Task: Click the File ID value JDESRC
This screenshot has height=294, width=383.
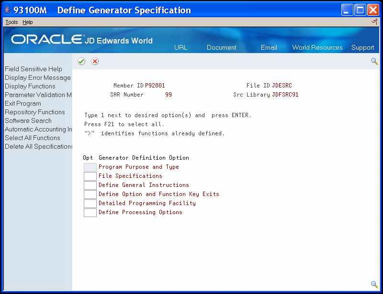Action: (282, 86)
